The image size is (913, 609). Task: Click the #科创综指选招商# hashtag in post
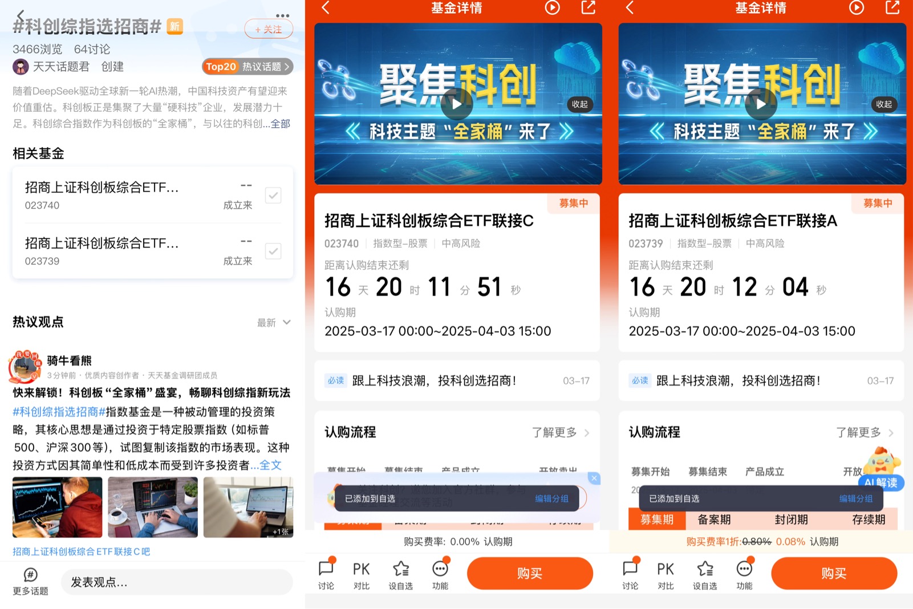point(59,412)
